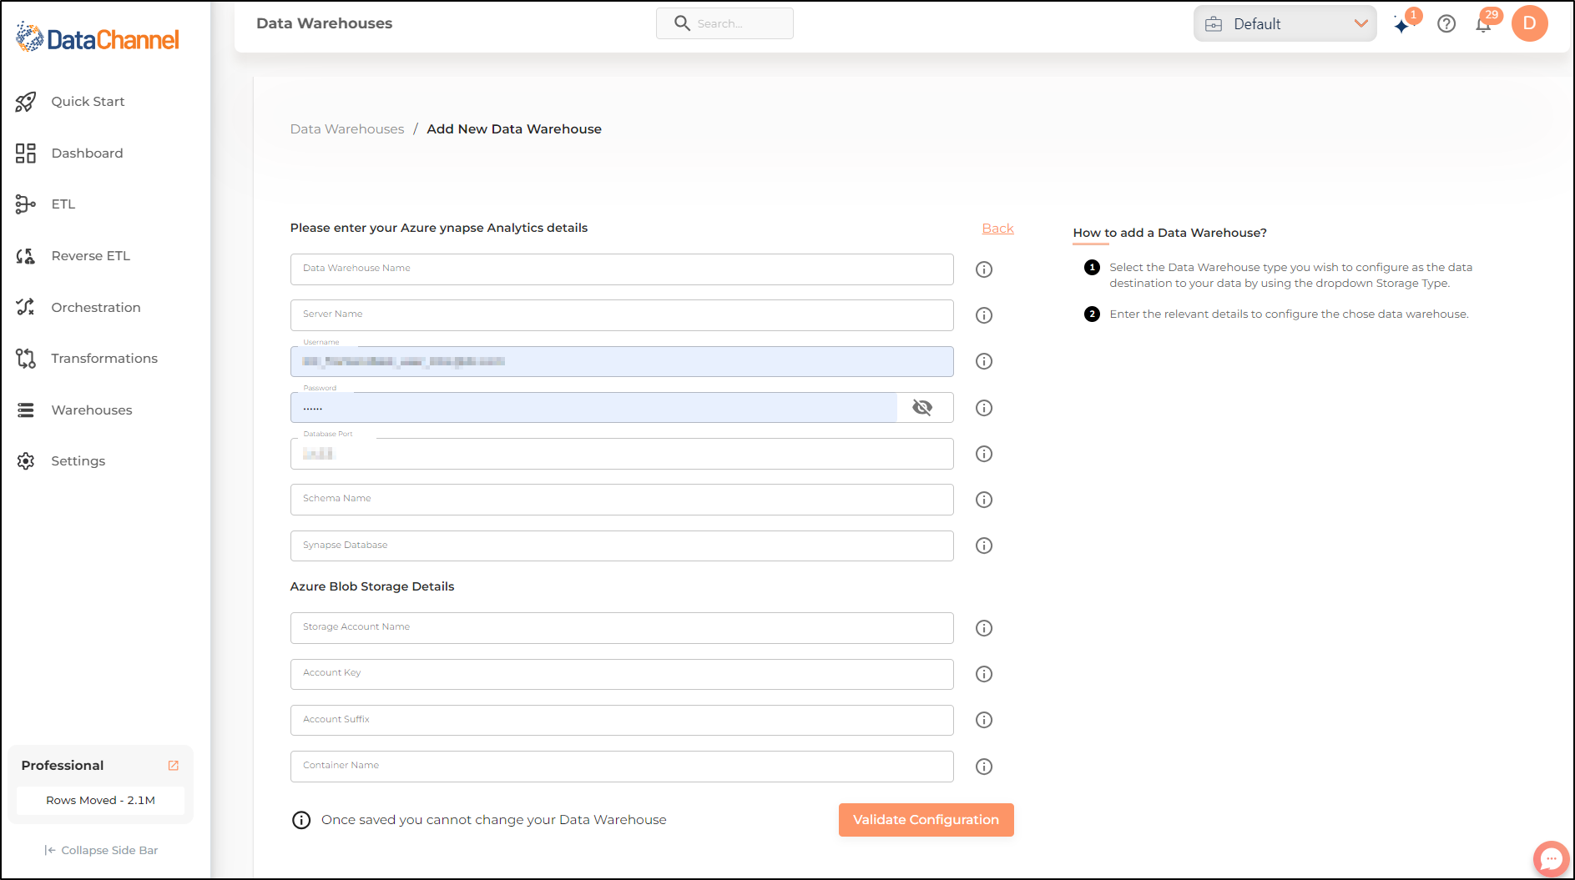Viewport: 1575px width, 880px height.
Task: Click the DataChannel logo
Action: tap(97, 38)
